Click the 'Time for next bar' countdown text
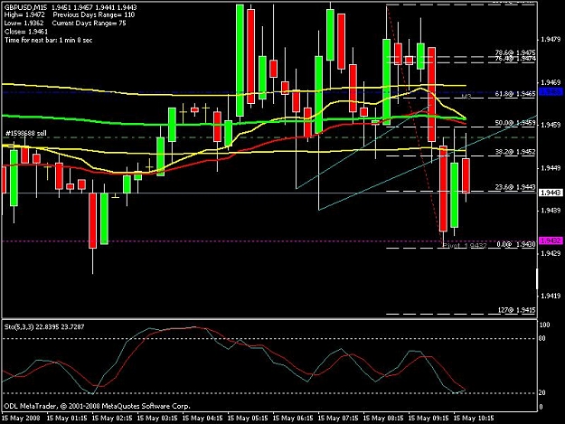The height and width of the screenshot is (424, 565). [48, 40]
